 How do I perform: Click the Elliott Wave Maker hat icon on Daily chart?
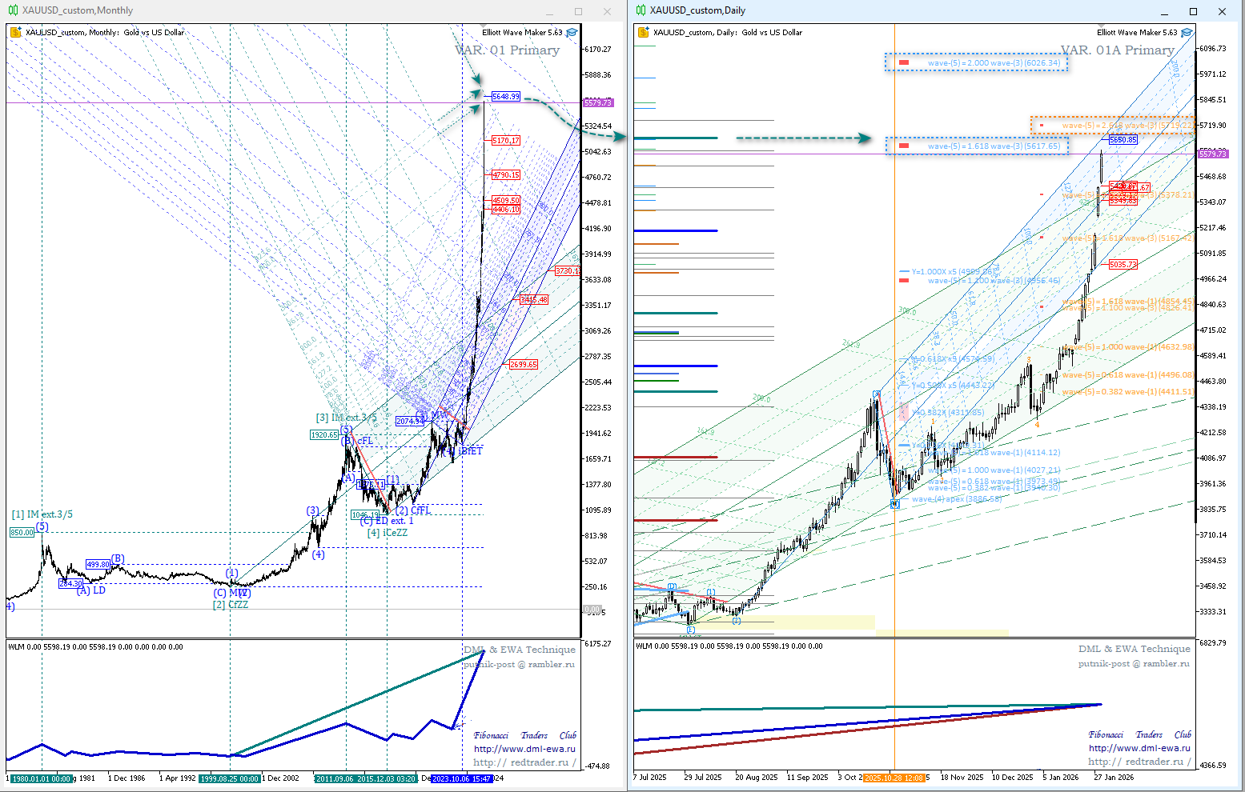[1187, 33]
